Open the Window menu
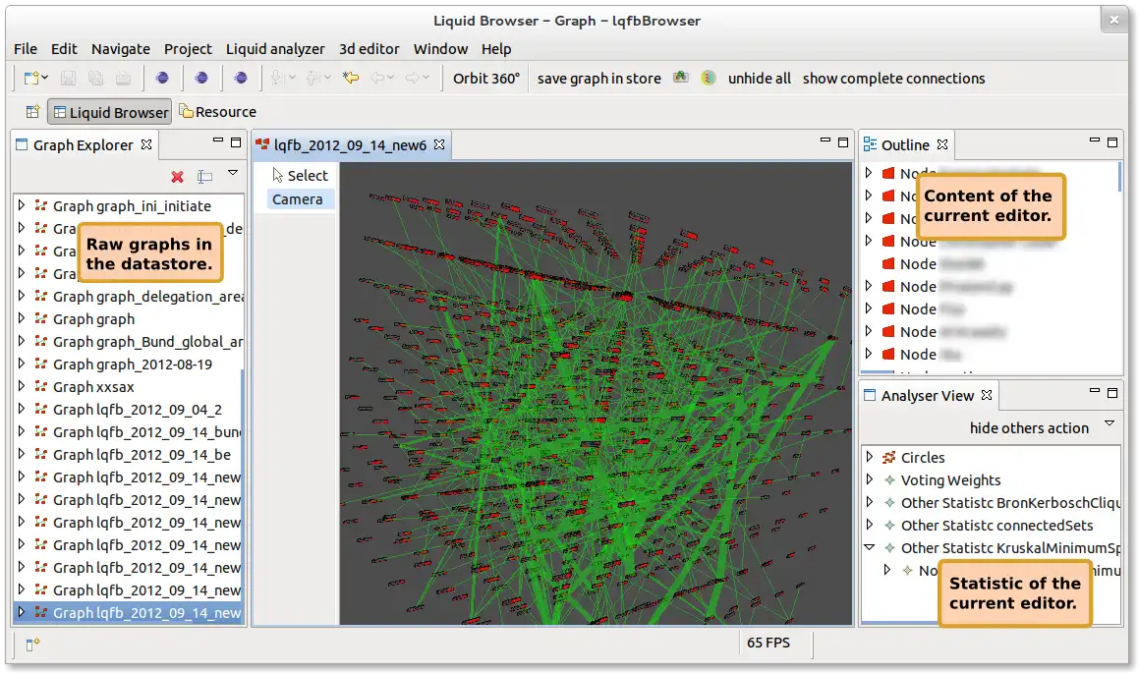Viewport: 1138px width, 673px height. 440,48
